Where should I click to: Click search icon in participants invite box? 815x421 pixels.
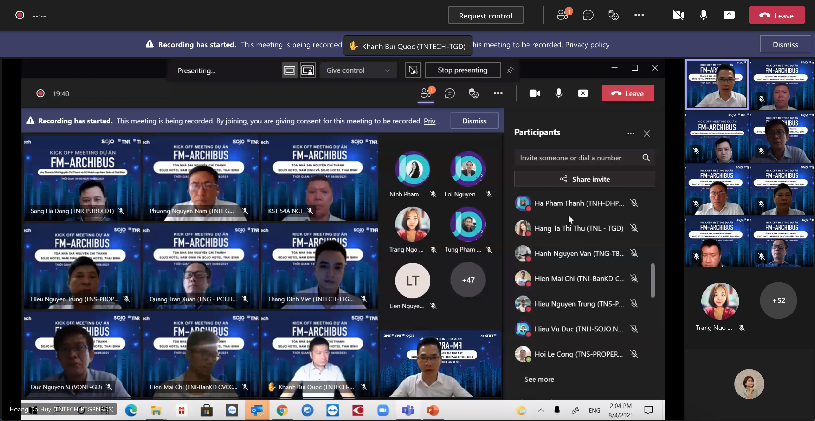click(646, 158)
